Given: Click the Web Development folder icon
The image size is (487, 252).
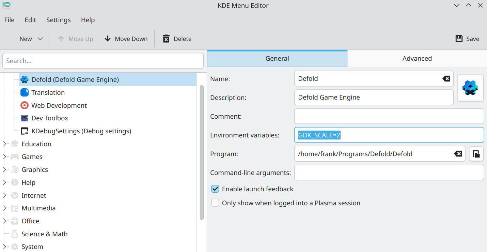Looking at the screenshot, I should click(25, 105).
